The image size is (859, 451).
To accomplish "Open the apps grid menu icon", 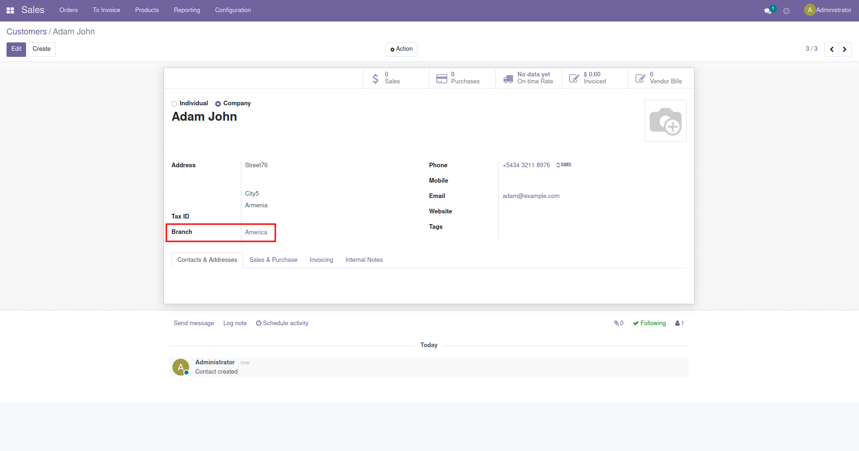I will 10,10.
